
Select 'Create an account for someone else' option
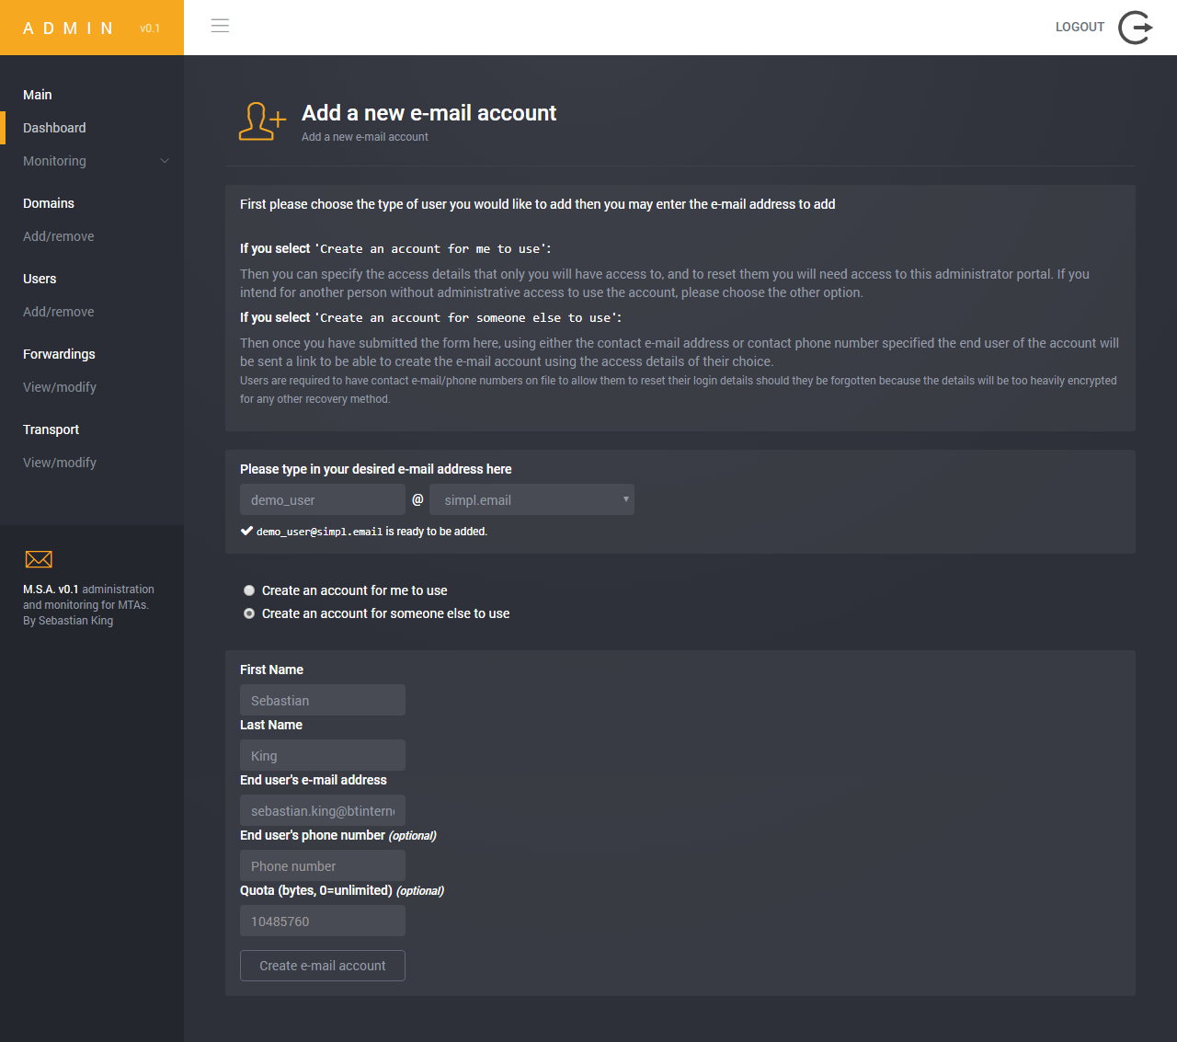click(x=249, y=613)
